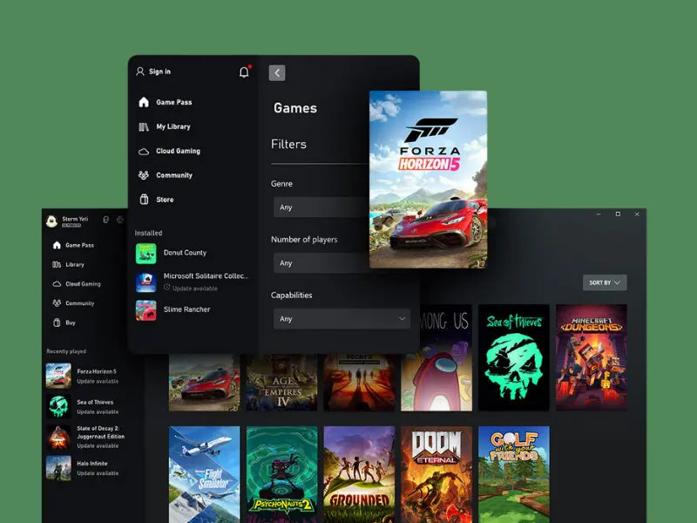The height and width of the screenshot is (523, 697).
Task: Click the notification bell icon
Action: point(244,72)
